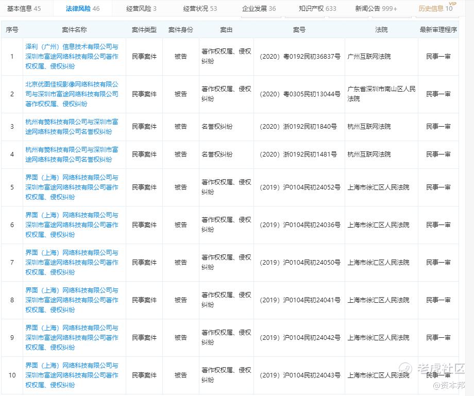Select case number (2019)沪0104民初24052号

click(299, 187)
